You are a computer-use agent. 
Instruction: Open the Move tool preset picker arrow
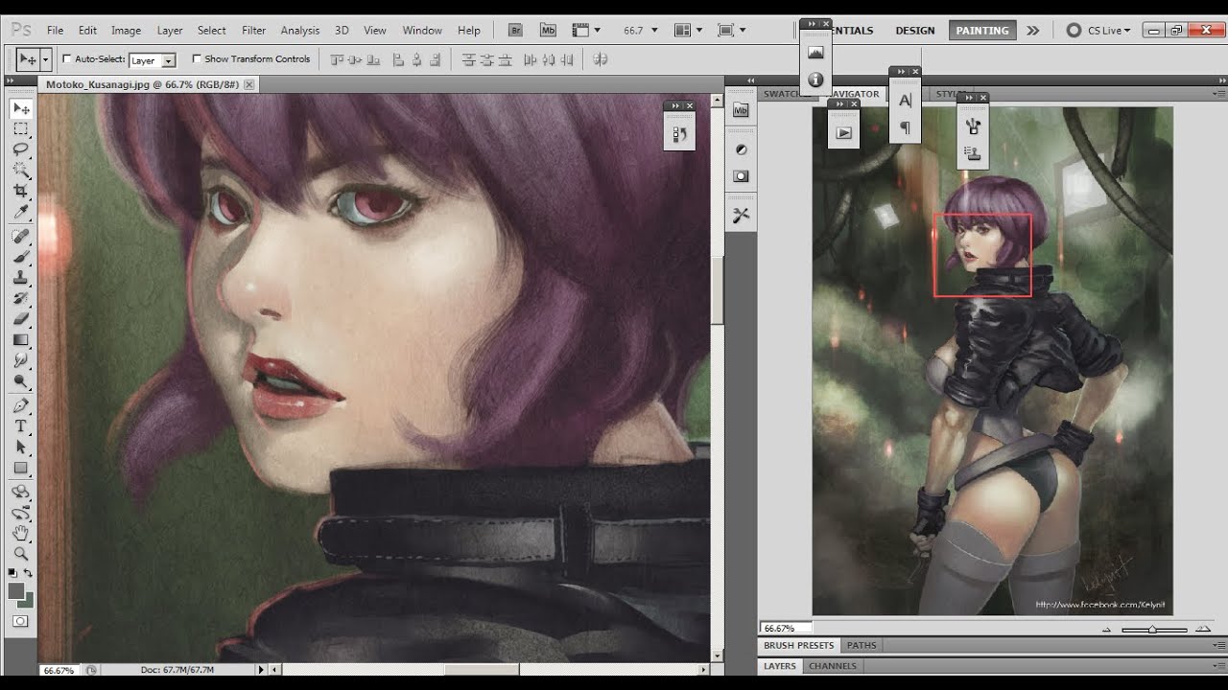[x=45, y=59]
